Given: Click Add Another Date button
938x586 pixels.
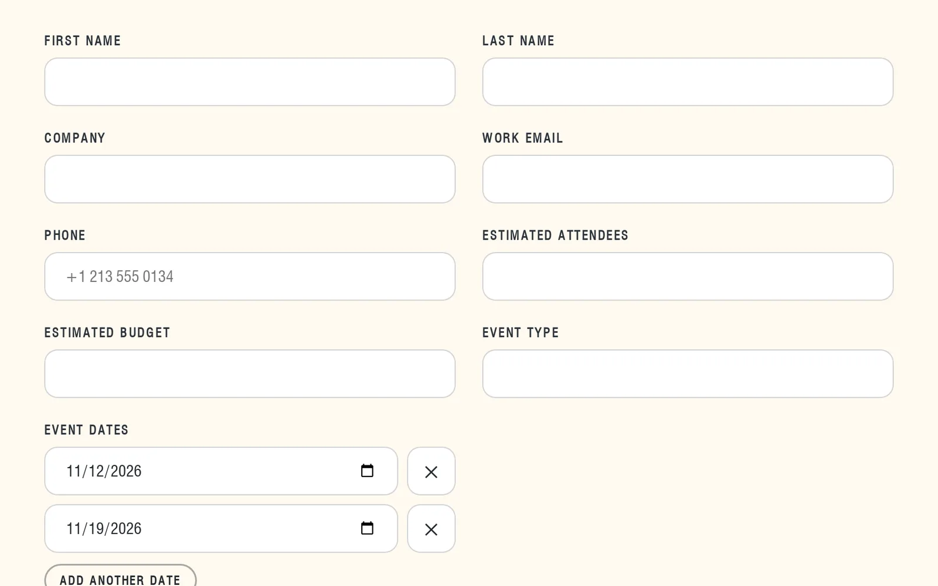Looking at the screenshot, I should (120, 575).
